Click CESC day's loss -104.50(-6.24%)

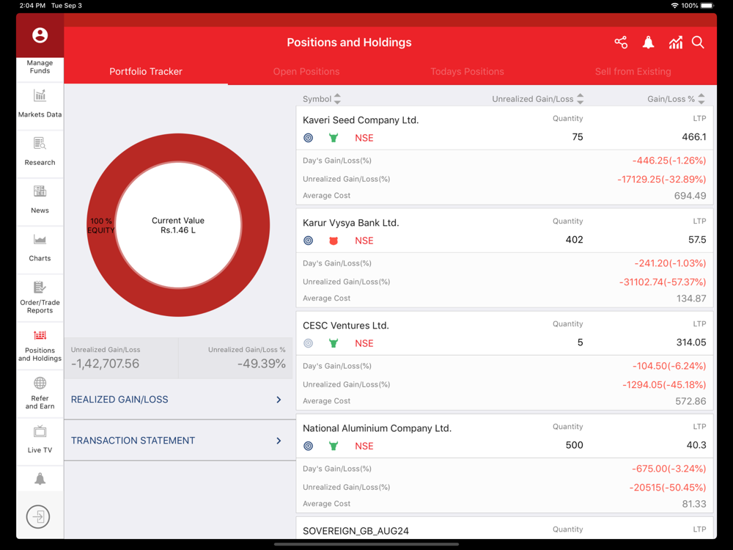[x=669, y=366]
